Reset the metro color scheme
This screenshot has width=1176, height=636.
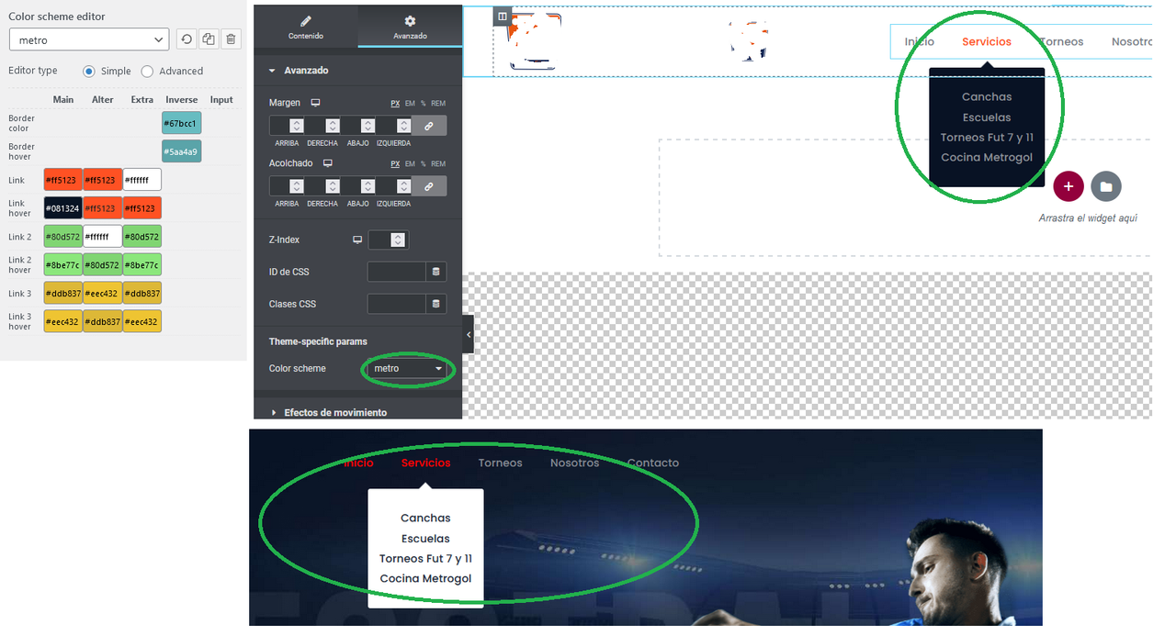point(187,39)
